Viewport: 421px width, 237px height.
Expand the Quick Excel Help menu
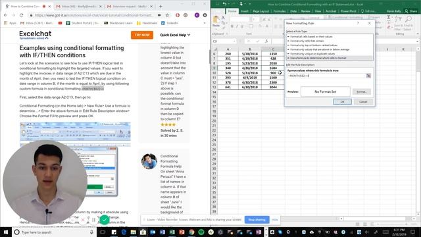(x=175, y=35)
